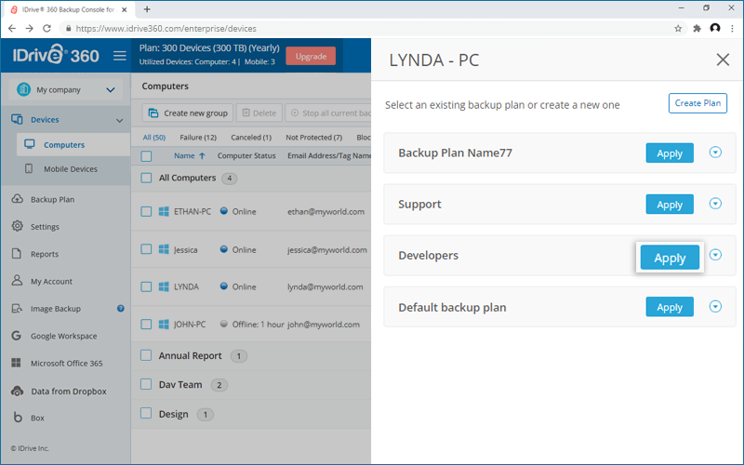Show the All (50) filter tab

(154, 137)
